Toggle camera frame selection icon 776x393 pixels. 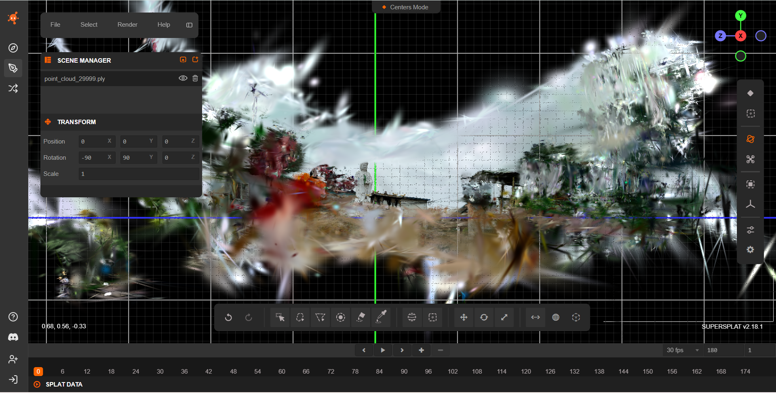pos(751,184)
